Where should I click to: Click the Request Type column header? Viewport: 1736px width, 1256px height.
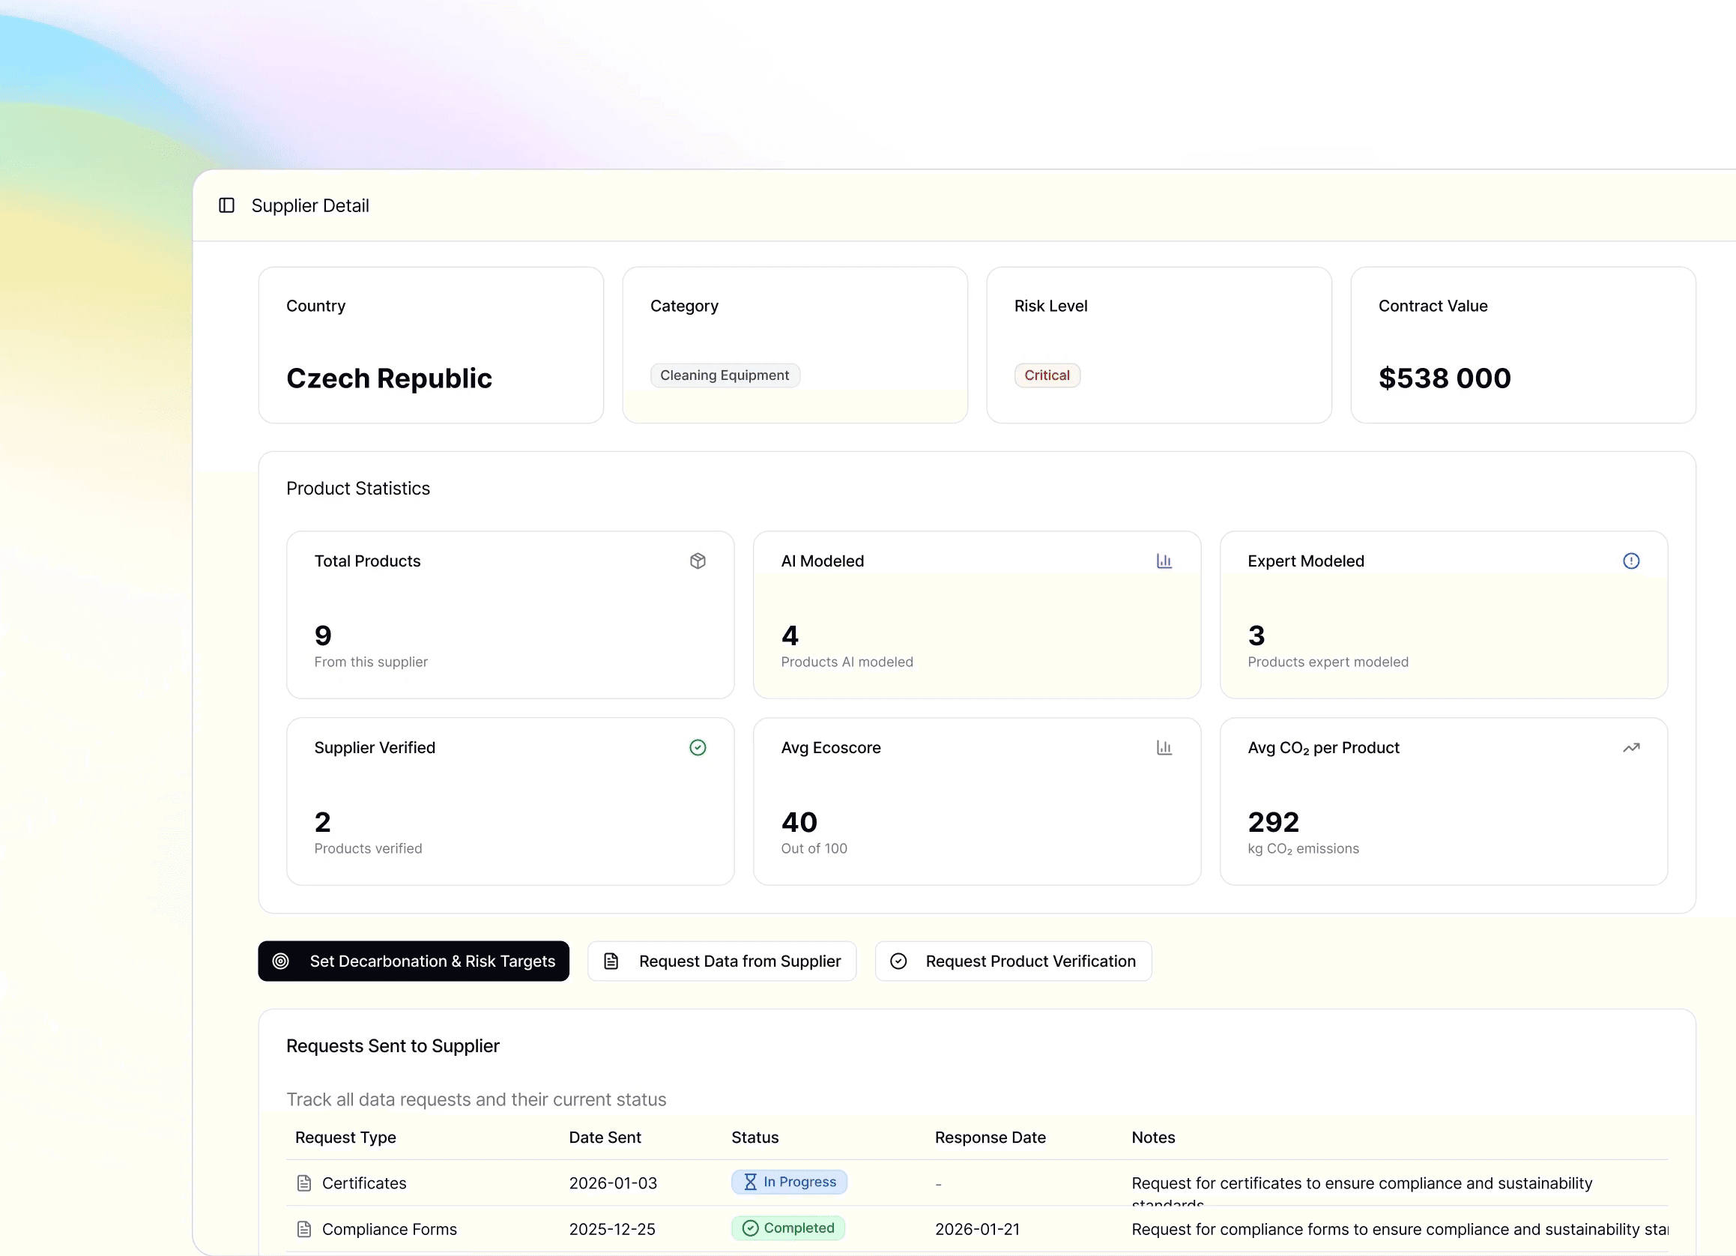pyautogui.click(x=345, y=1138)
